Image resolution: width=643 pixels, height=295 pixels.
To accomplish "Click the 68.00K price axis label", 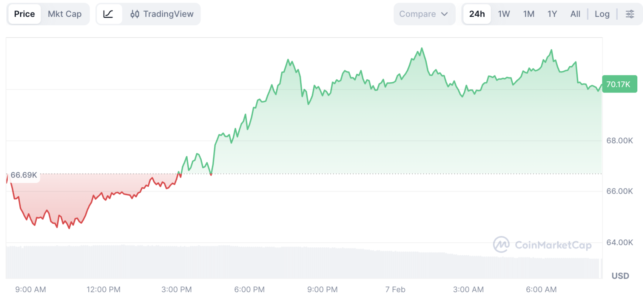I will tap(619, 141).
